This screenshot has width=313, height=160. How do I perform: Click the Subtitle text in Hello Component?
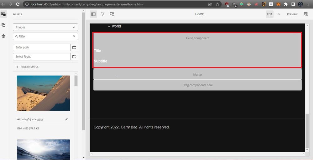[100, 61]
